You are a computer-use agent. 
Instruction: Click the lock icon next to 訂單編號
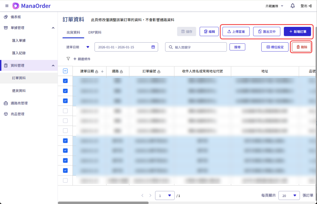159,71
